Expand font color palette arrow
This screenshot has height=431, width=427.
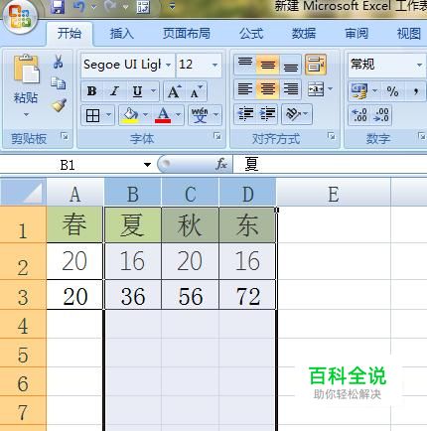coord(178,115)
